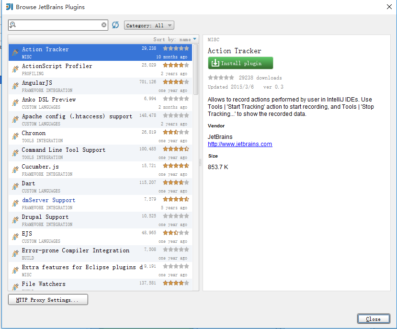Click the 701,126 download count for AngularJS

pos(147,82)
